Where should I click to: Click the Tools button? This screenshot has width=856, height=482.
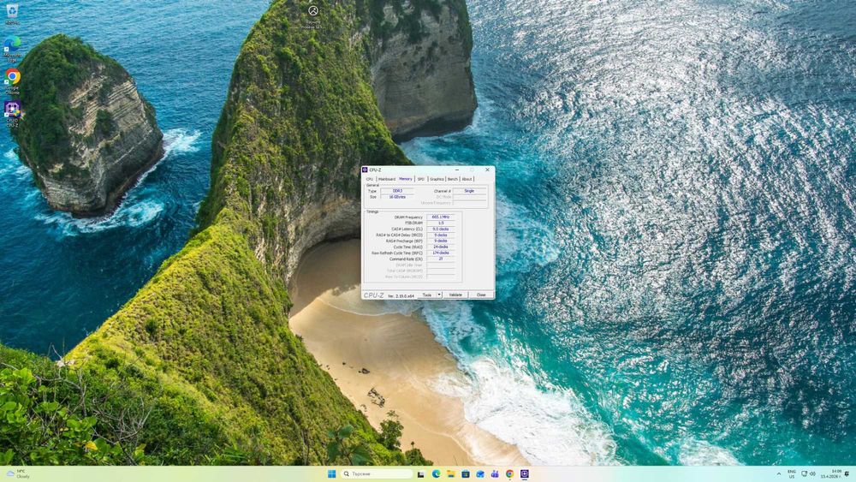(x=427, y=295)
